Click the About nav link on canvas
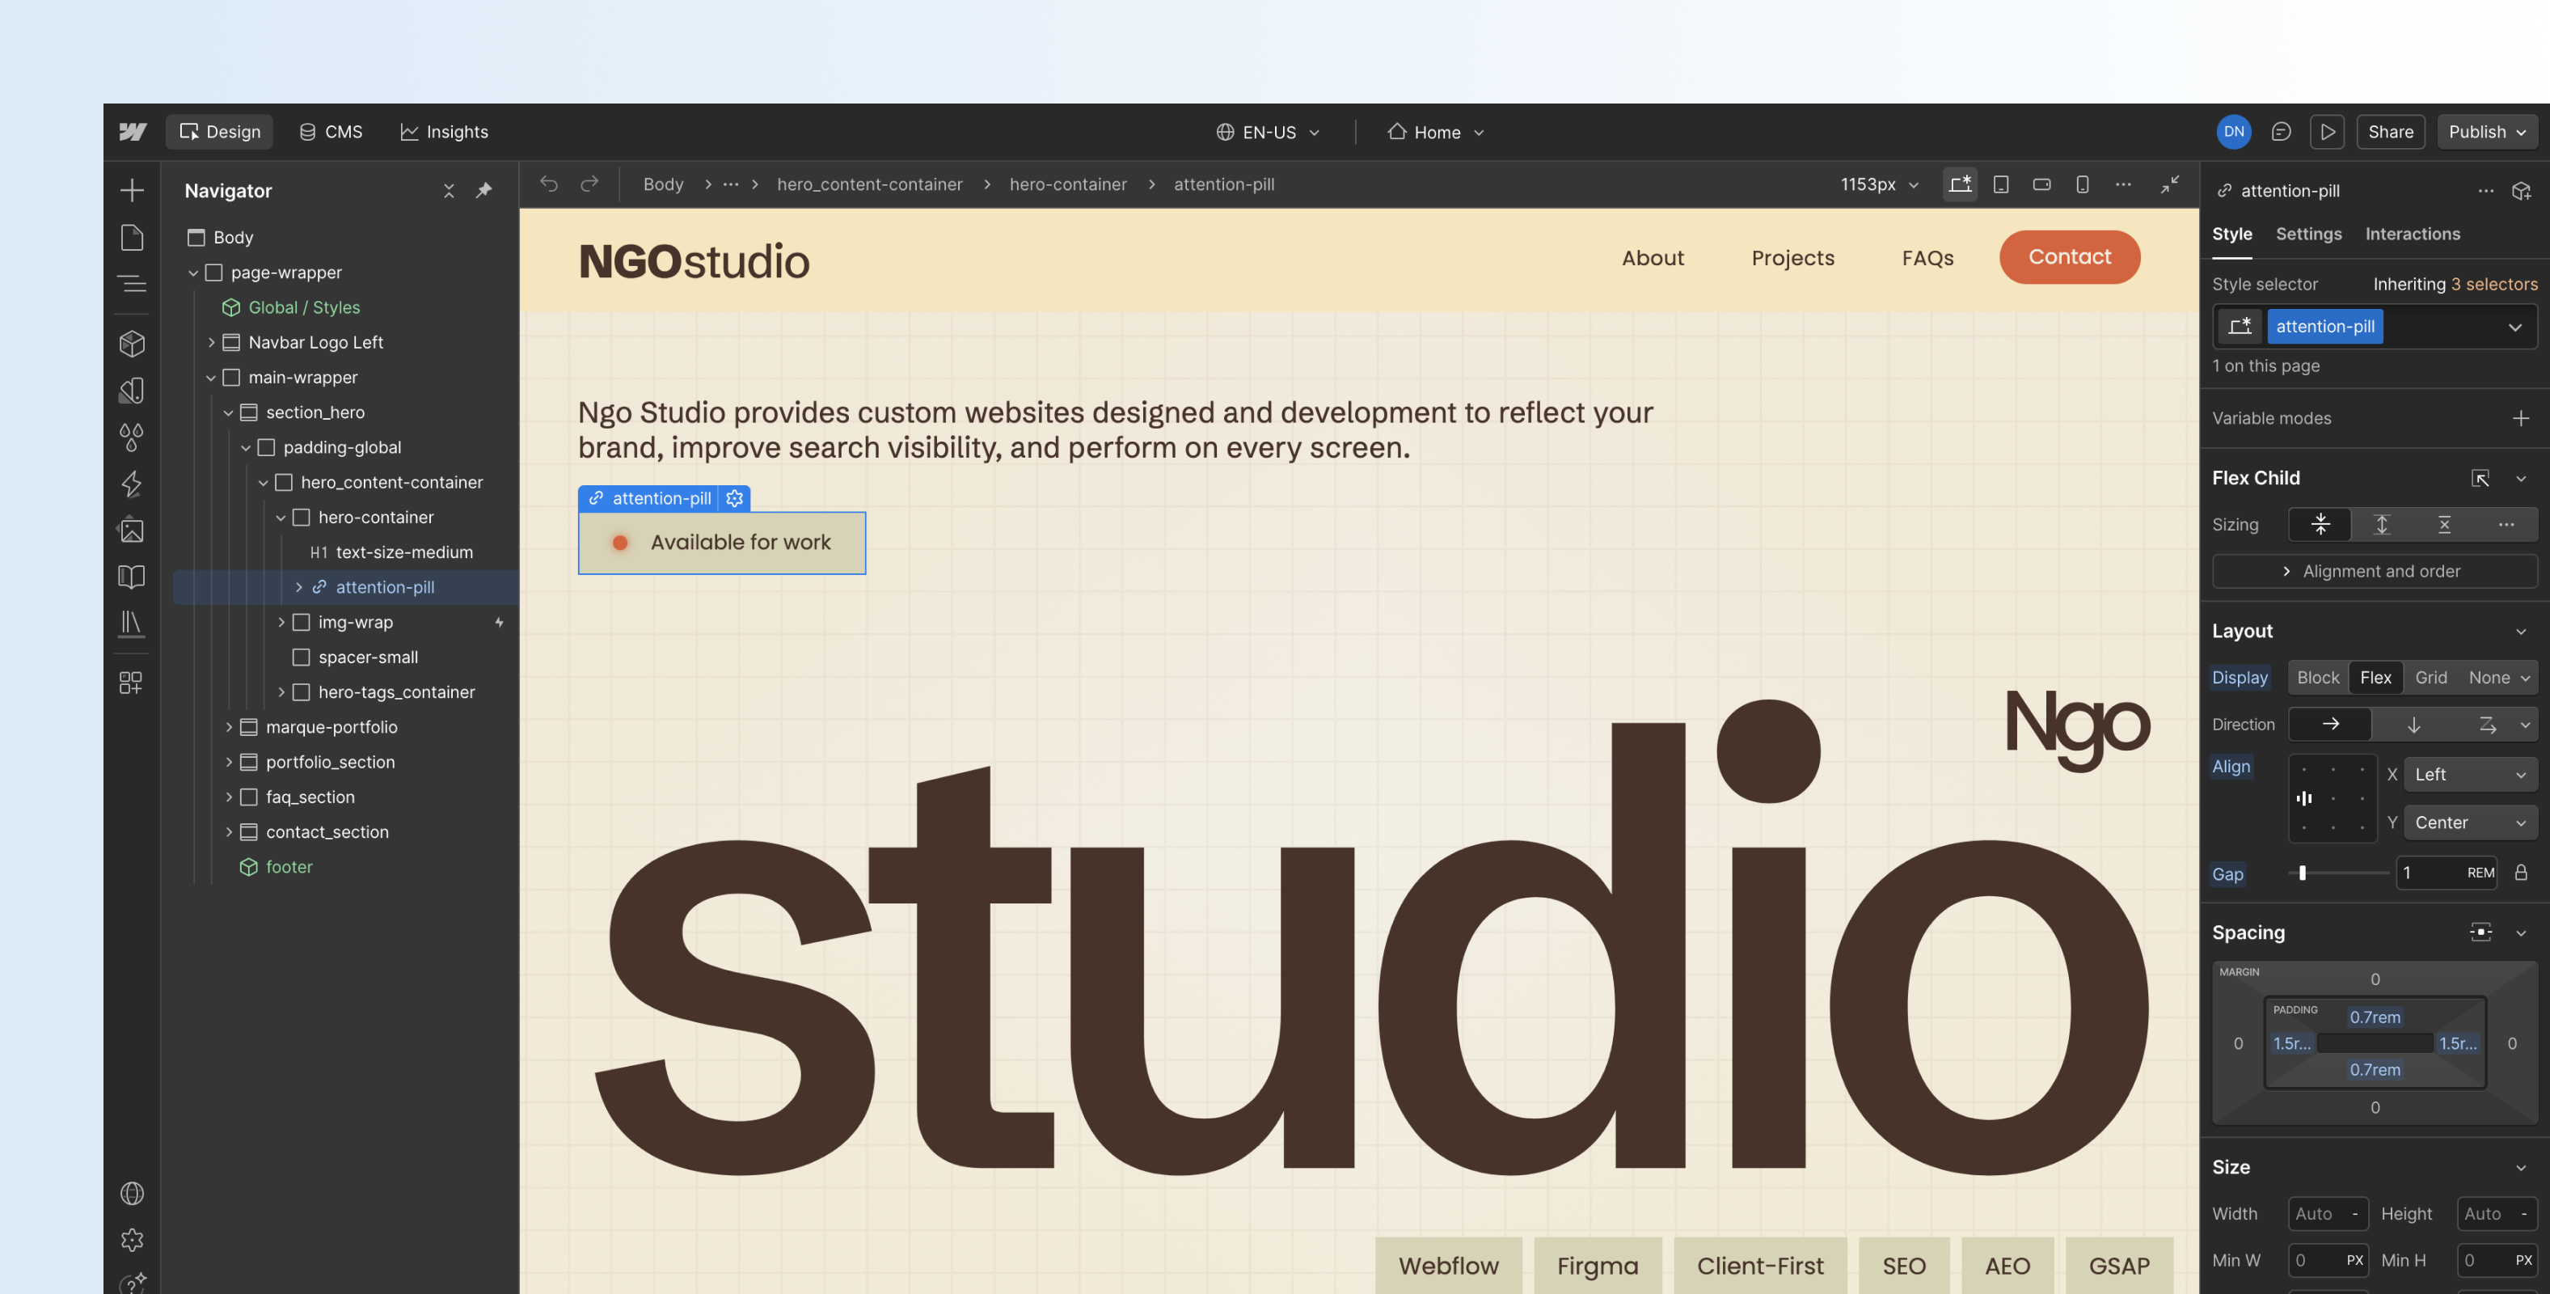Image resolution: width=2550 pixels, height=1294 pixels. [1652, 257]
